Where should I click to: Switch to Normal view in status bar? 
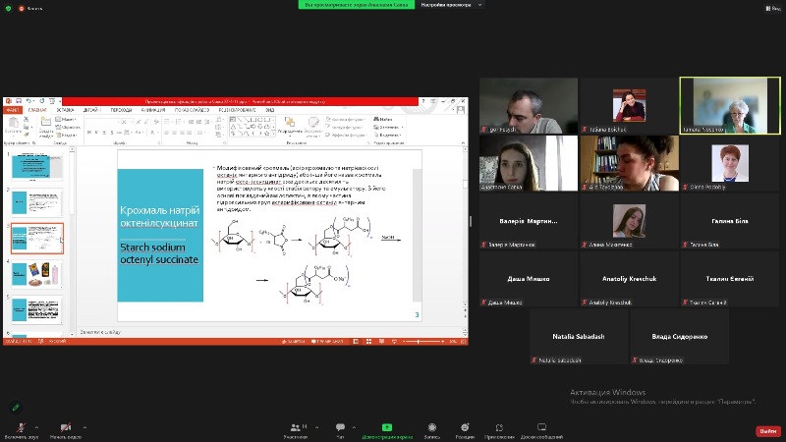coord(356,341)
